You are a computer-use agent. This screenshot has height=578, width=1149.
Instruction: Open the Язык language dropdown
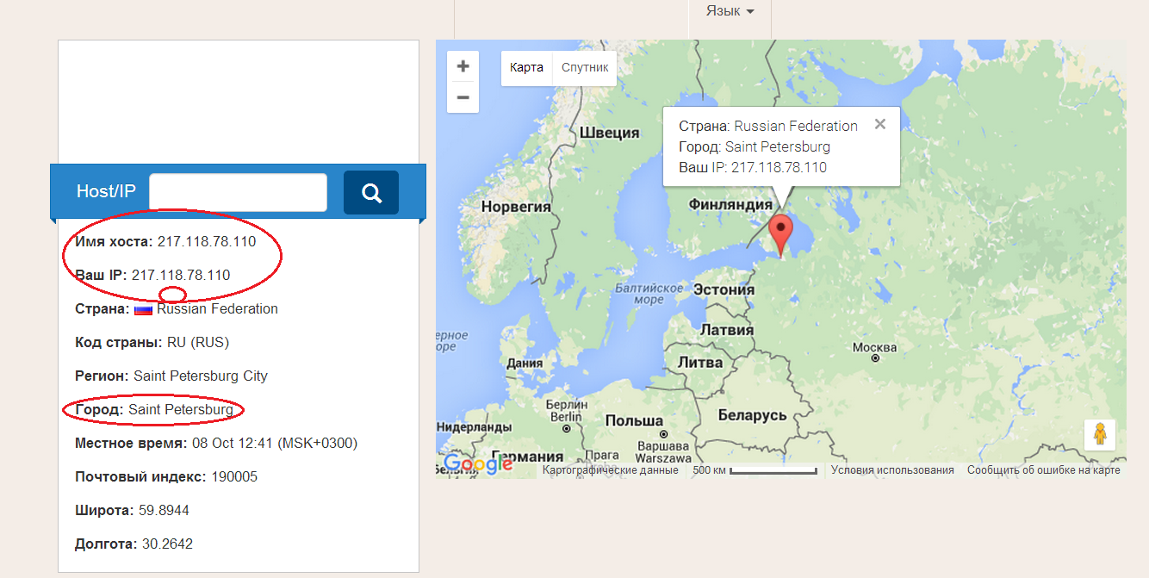pos(730,11)
